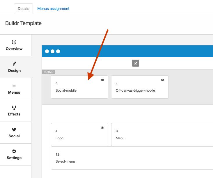
Task: Click the Overview book icon
Action: 14,42
